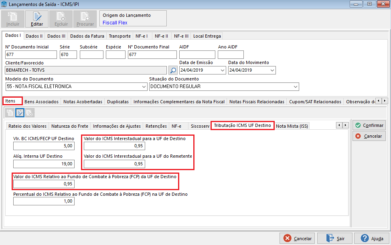391x245 pixels.
Task: Click the Excluir toolbar button
Action: (61, 19)
